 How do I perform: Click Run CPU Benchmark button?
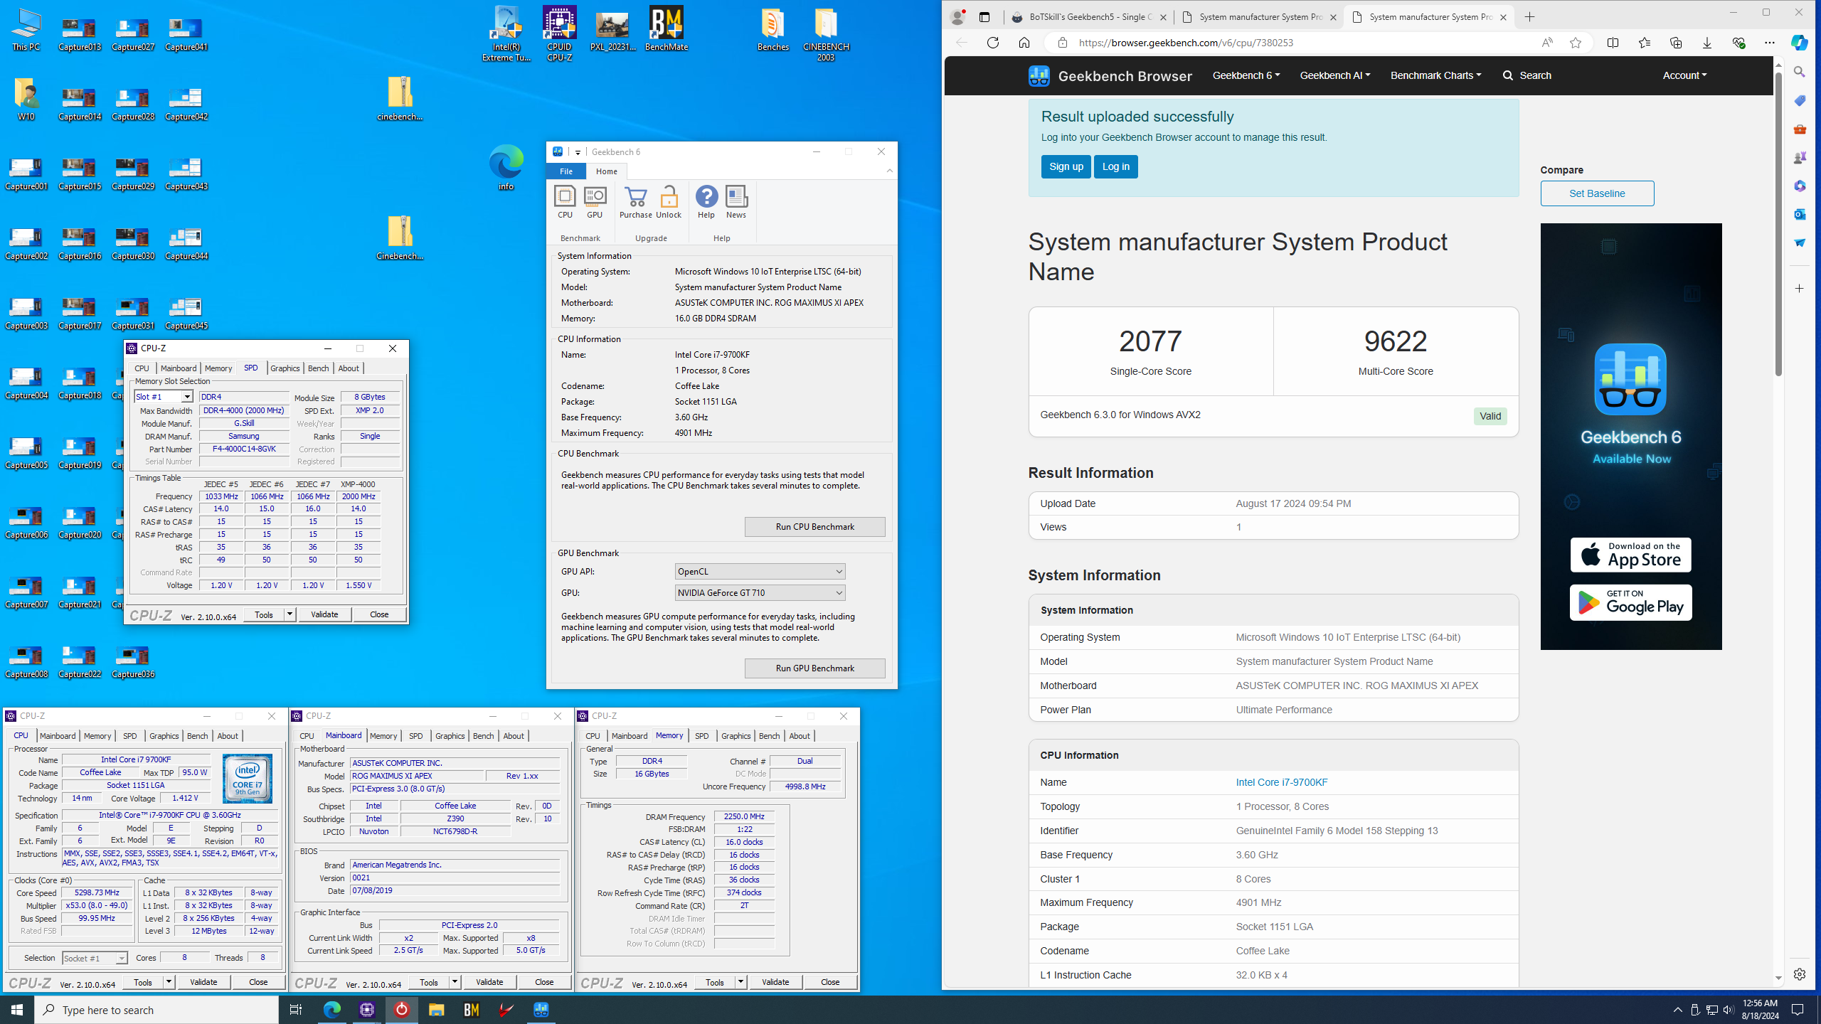[x=814, y=527]
